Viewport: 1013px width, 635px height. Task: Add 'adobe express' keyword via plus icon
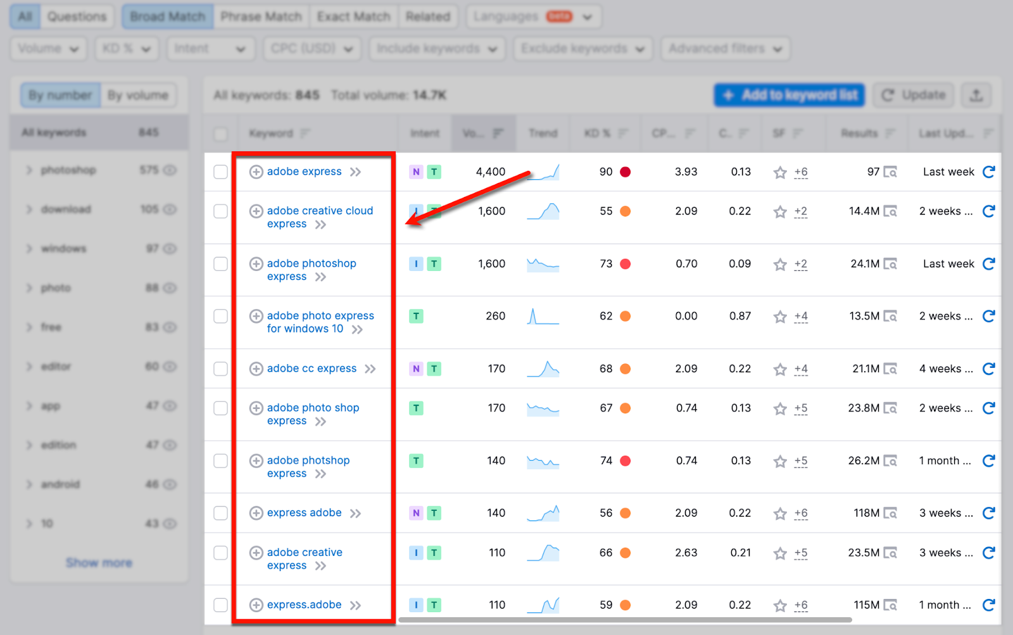pyautogui.click(x=256, y=172)
